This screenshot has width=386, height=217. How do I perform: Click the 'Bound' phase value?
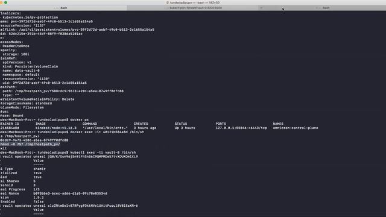17,116
